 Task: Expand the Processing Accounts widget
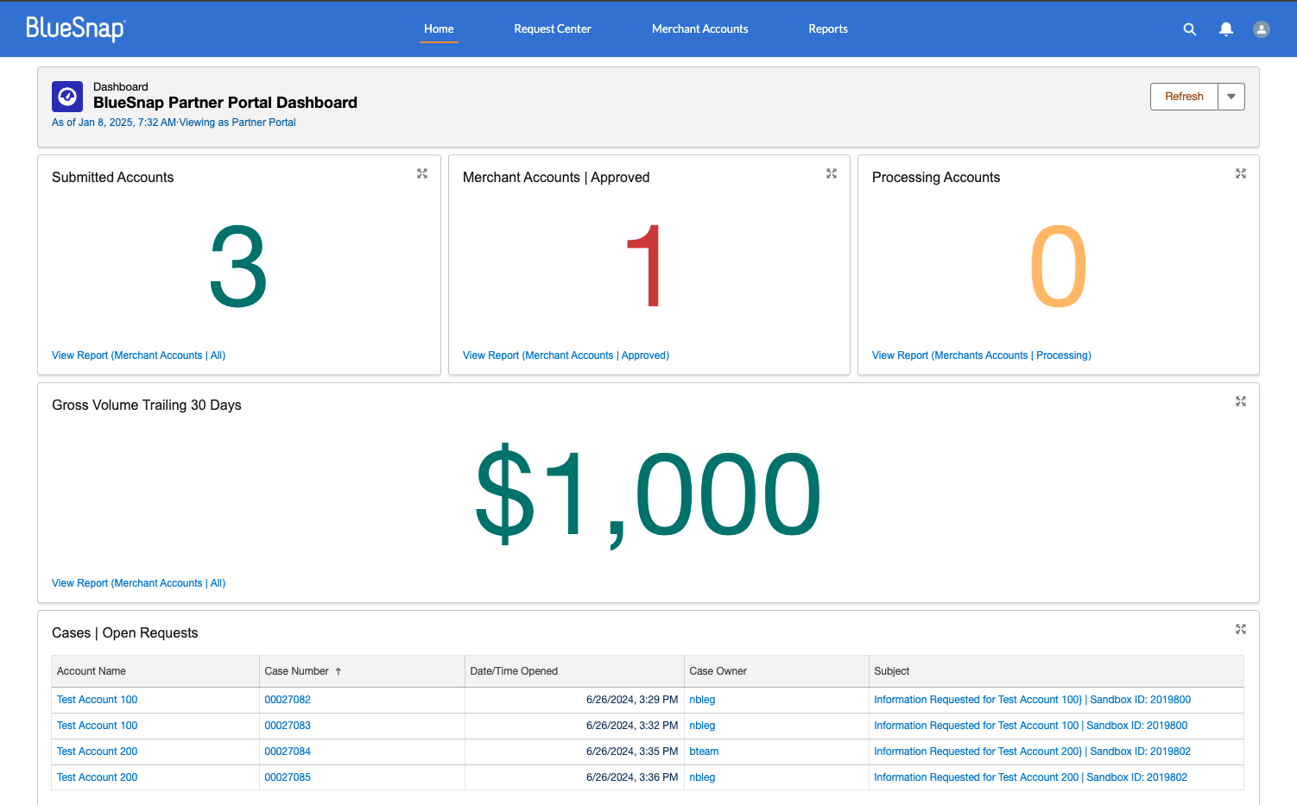click(1241, 173)
